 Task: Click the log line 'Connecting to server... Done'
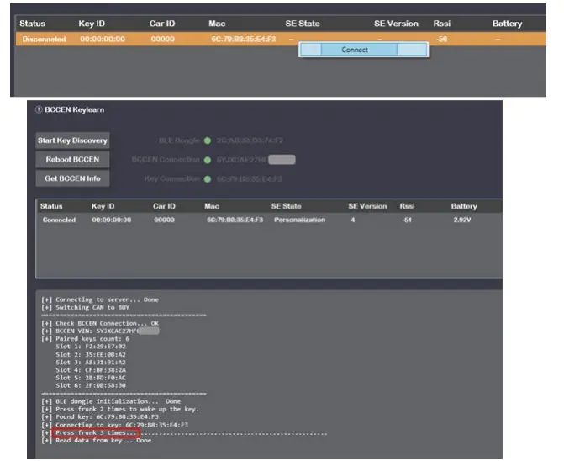pyautogui.click(x=100, y=299)
